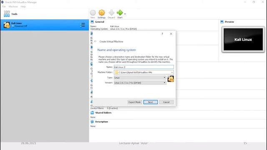Click the New machine toolbar icon
This screenshot has height=150, width=267.
coord(93,13)
